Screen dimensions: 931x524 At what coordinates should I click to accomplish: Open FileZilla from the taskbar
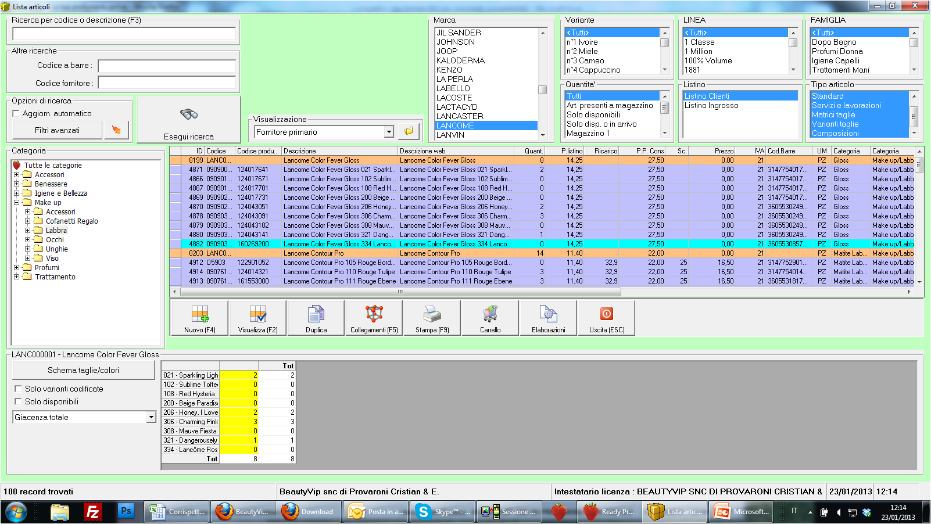click(92, 512)
